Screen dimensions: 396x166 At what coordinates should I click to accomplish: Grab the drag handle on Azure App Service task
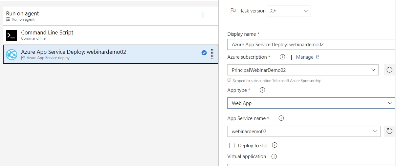point(212,53)
